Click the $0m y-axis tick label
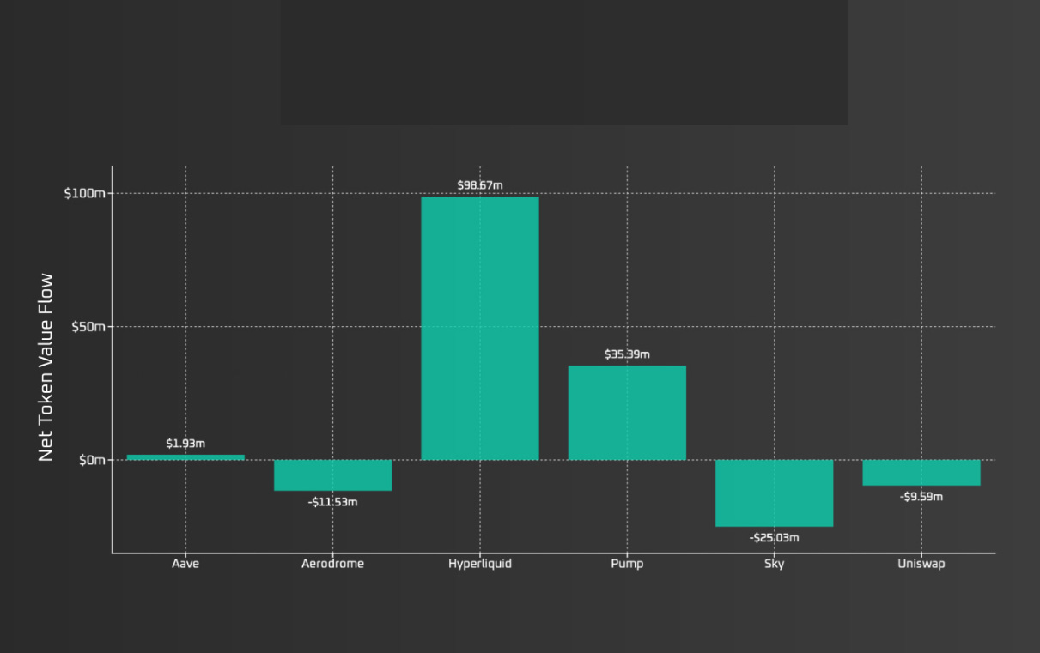Screen dimensions: 1040x653 click(x=92, y=460)
